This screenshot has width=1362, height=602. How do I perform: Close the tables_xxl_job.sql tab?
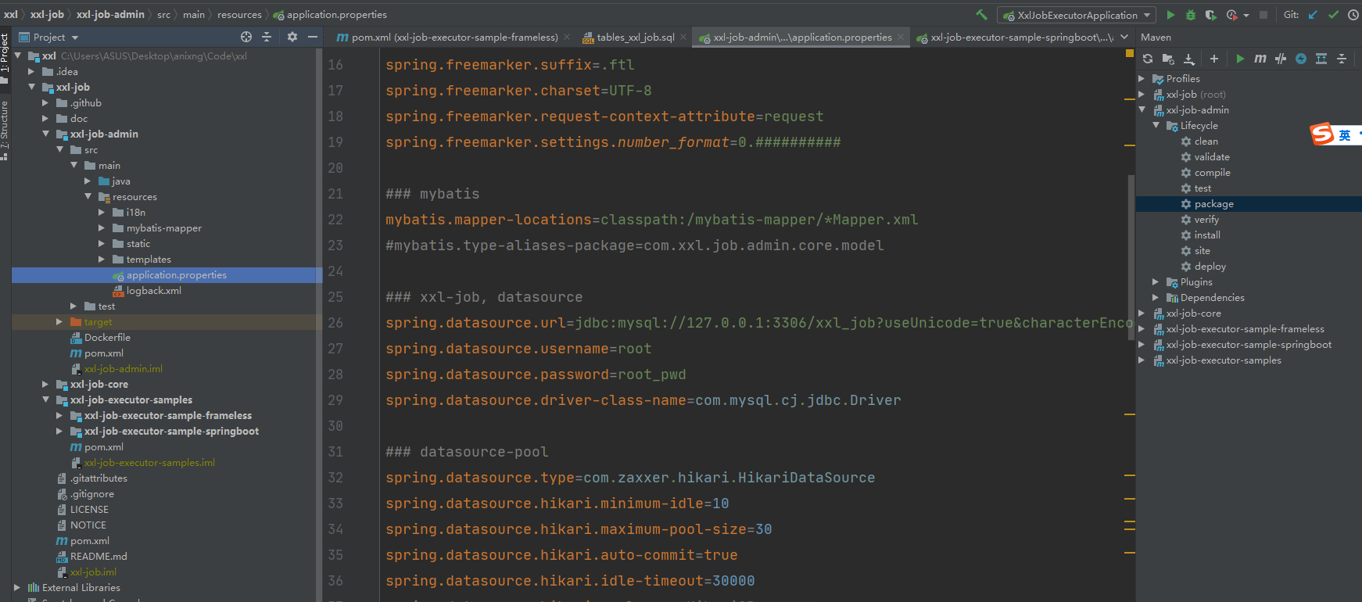coord(683,37)
